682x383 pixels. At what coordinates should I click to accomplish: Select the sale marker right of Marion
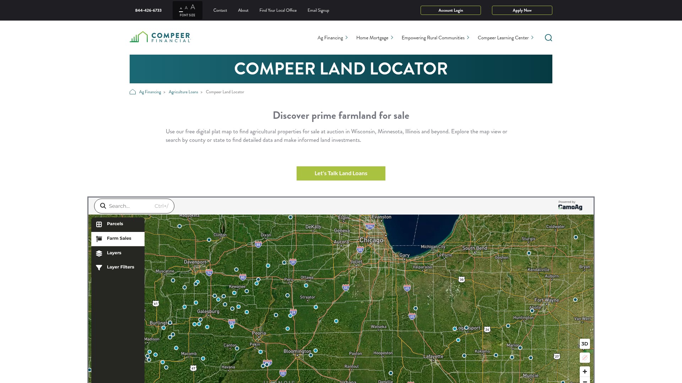point(520,348)
